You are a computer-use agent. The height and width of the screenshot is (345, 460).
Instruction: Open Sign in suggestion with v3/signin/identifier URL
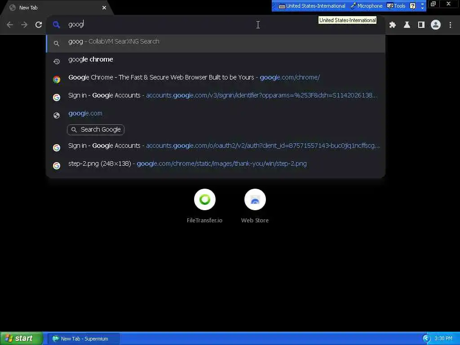pos(216,96)
